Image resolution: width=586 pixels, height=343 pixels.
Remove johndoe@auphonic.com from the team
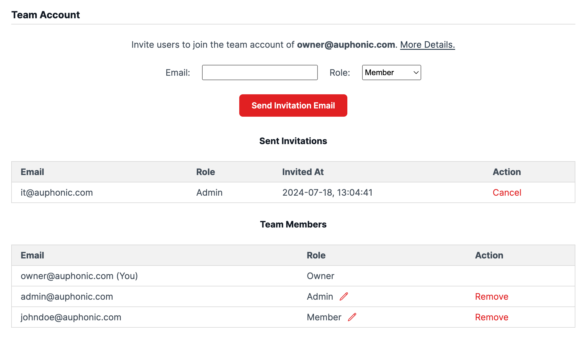491,317
